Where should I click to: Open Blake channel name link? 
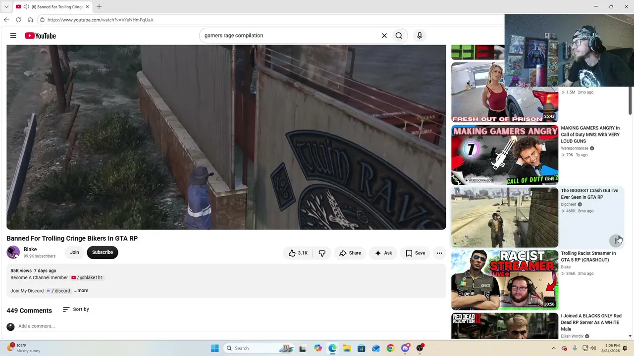30,249
